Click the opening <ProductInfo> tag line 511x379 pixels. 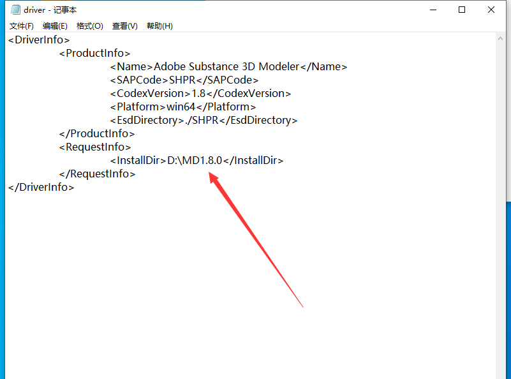pyautogui.click(x=95, y=54)
